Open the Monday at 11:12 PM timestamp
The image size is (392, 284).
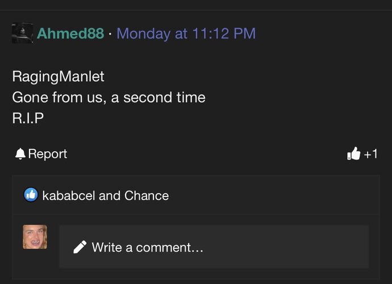(x=186, y=34)
